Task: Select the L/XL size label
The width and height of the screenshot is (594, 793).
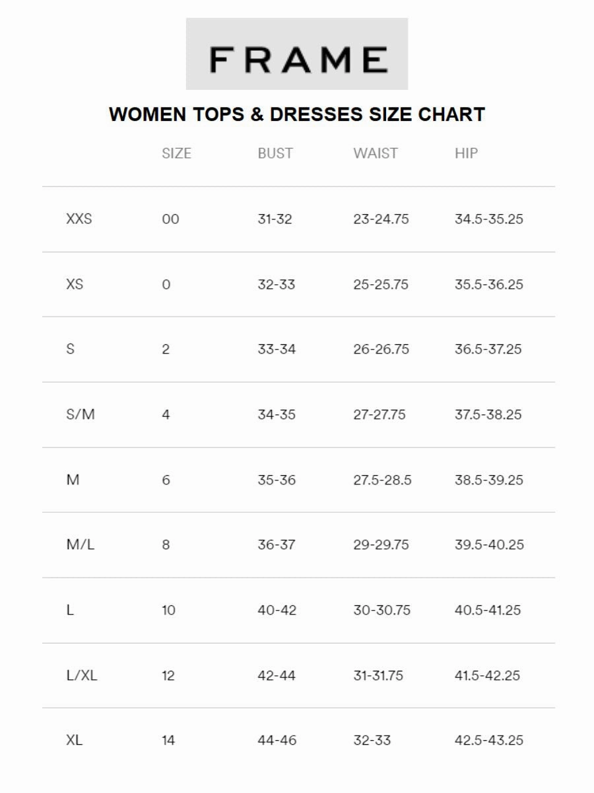Action: point(82,675)
